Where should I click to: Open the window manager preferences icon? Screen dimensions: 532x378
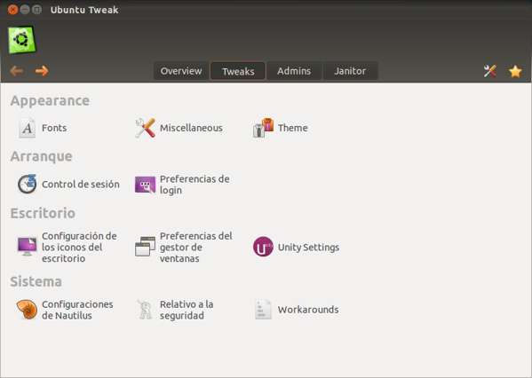click(146, 247)
